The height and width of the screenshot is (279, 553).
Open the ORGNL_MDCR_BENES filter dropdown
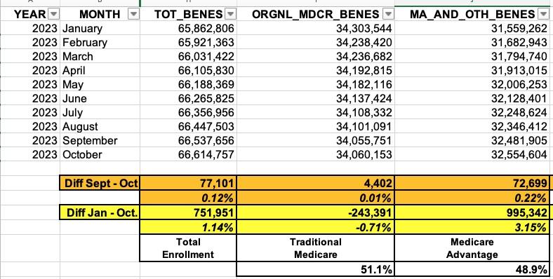[x=388, y=14]
